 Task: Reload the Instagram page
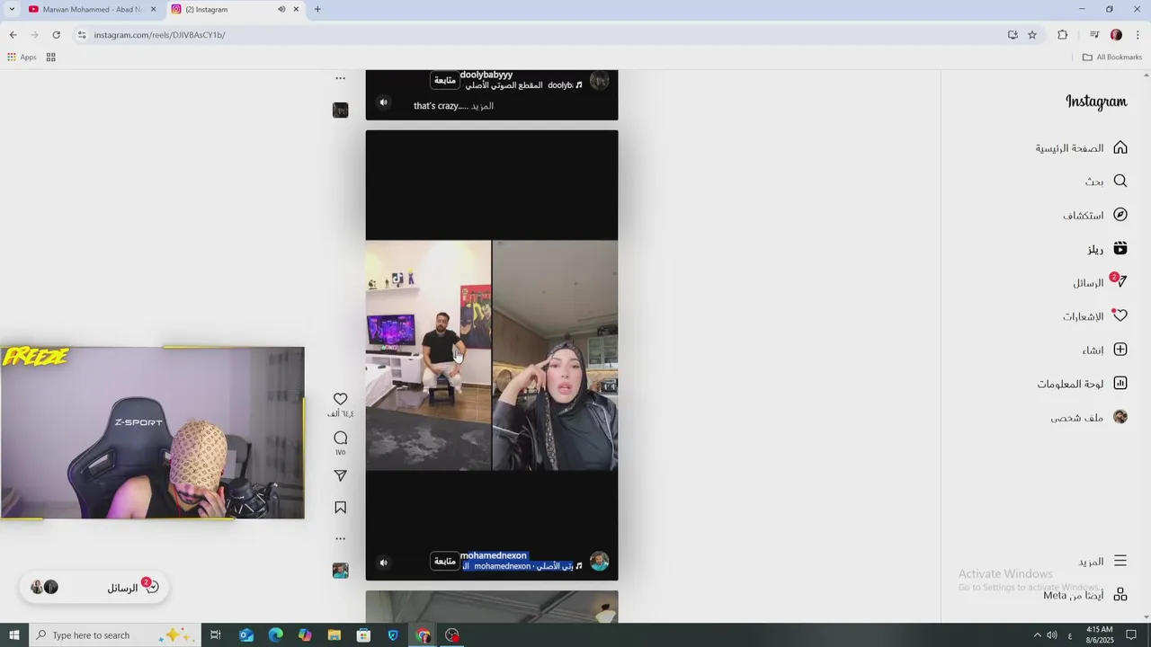click(x=56, y=35)
